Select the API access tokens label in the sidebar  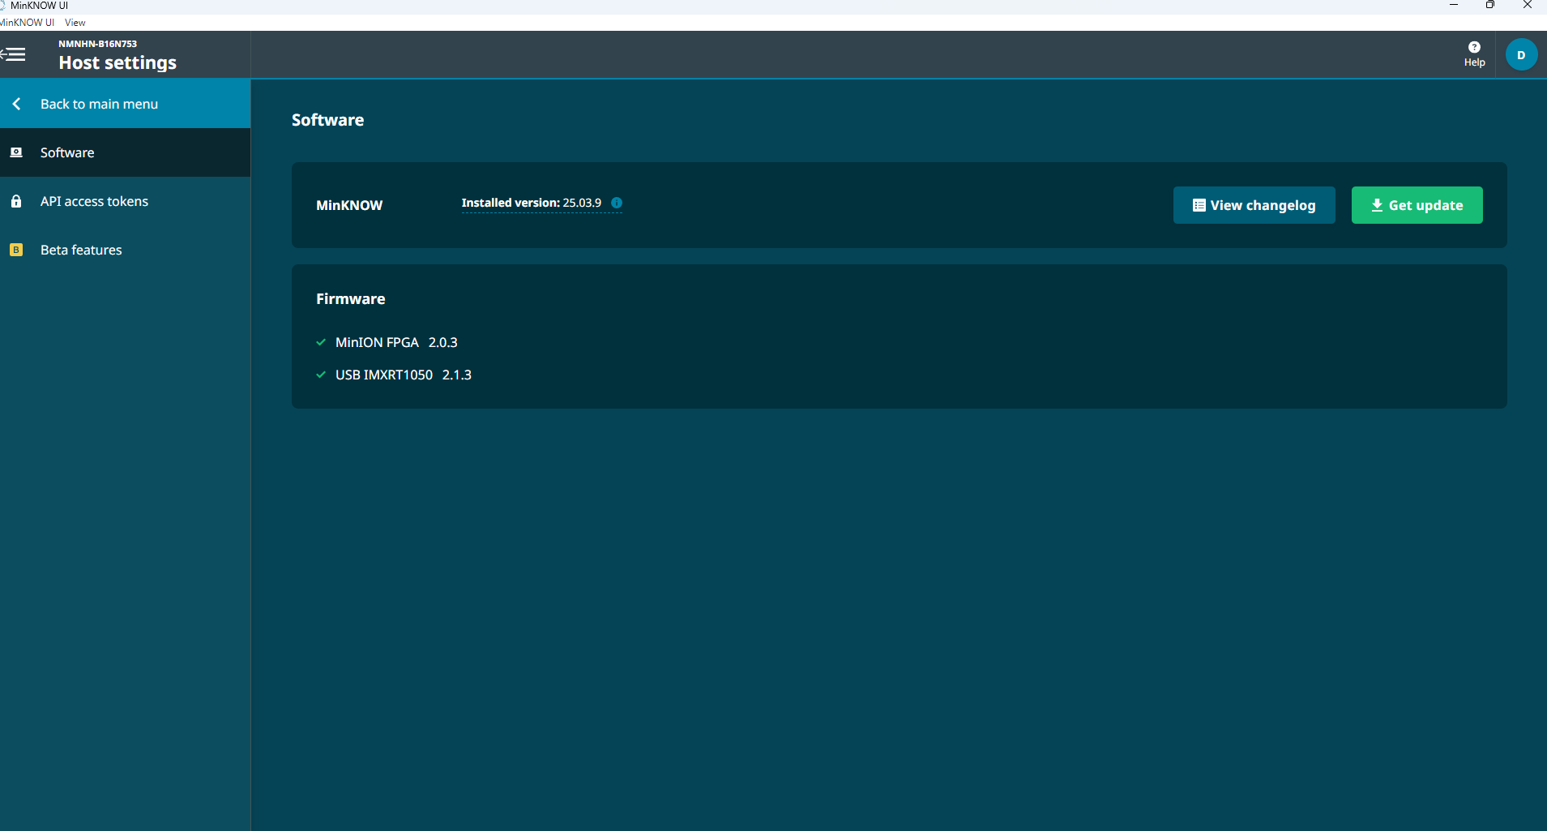(x=94, y=201)
